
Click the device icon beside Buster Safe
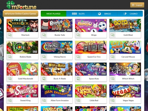(44, 35)
